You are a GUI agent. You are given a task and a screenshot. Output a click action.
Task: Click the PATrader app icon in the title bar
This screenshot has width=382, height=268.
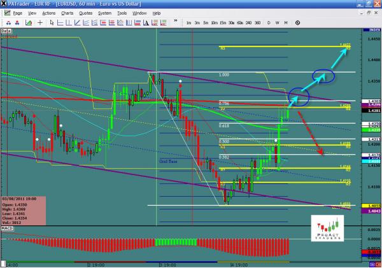(5, 4)
